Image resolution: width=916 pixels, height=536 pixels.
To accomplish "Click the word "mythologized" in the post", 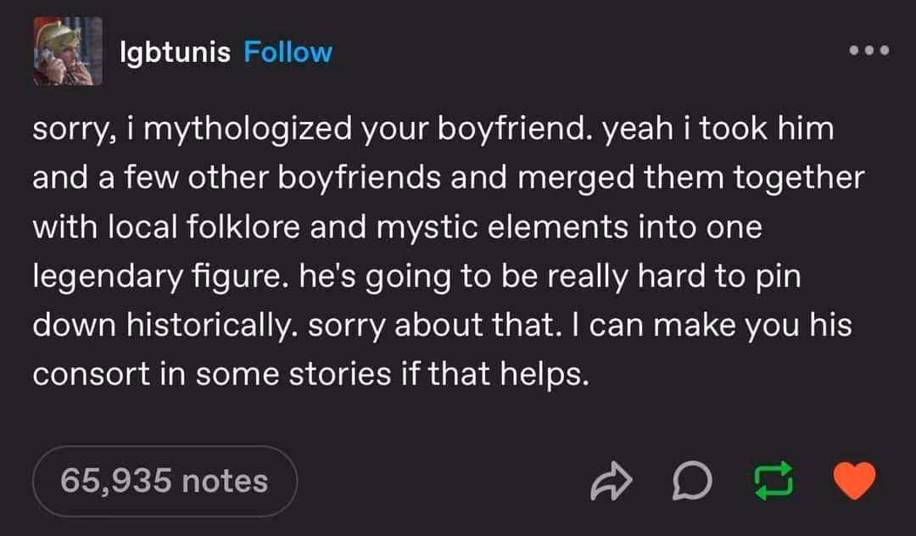I will tap(248, 129).
